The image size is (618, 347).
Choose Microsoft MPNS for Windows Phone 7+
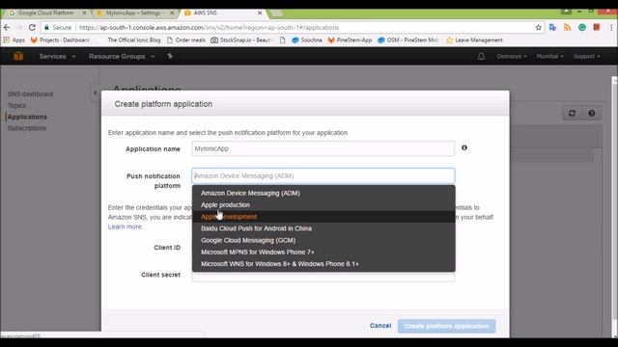click(x=323, y=253)
